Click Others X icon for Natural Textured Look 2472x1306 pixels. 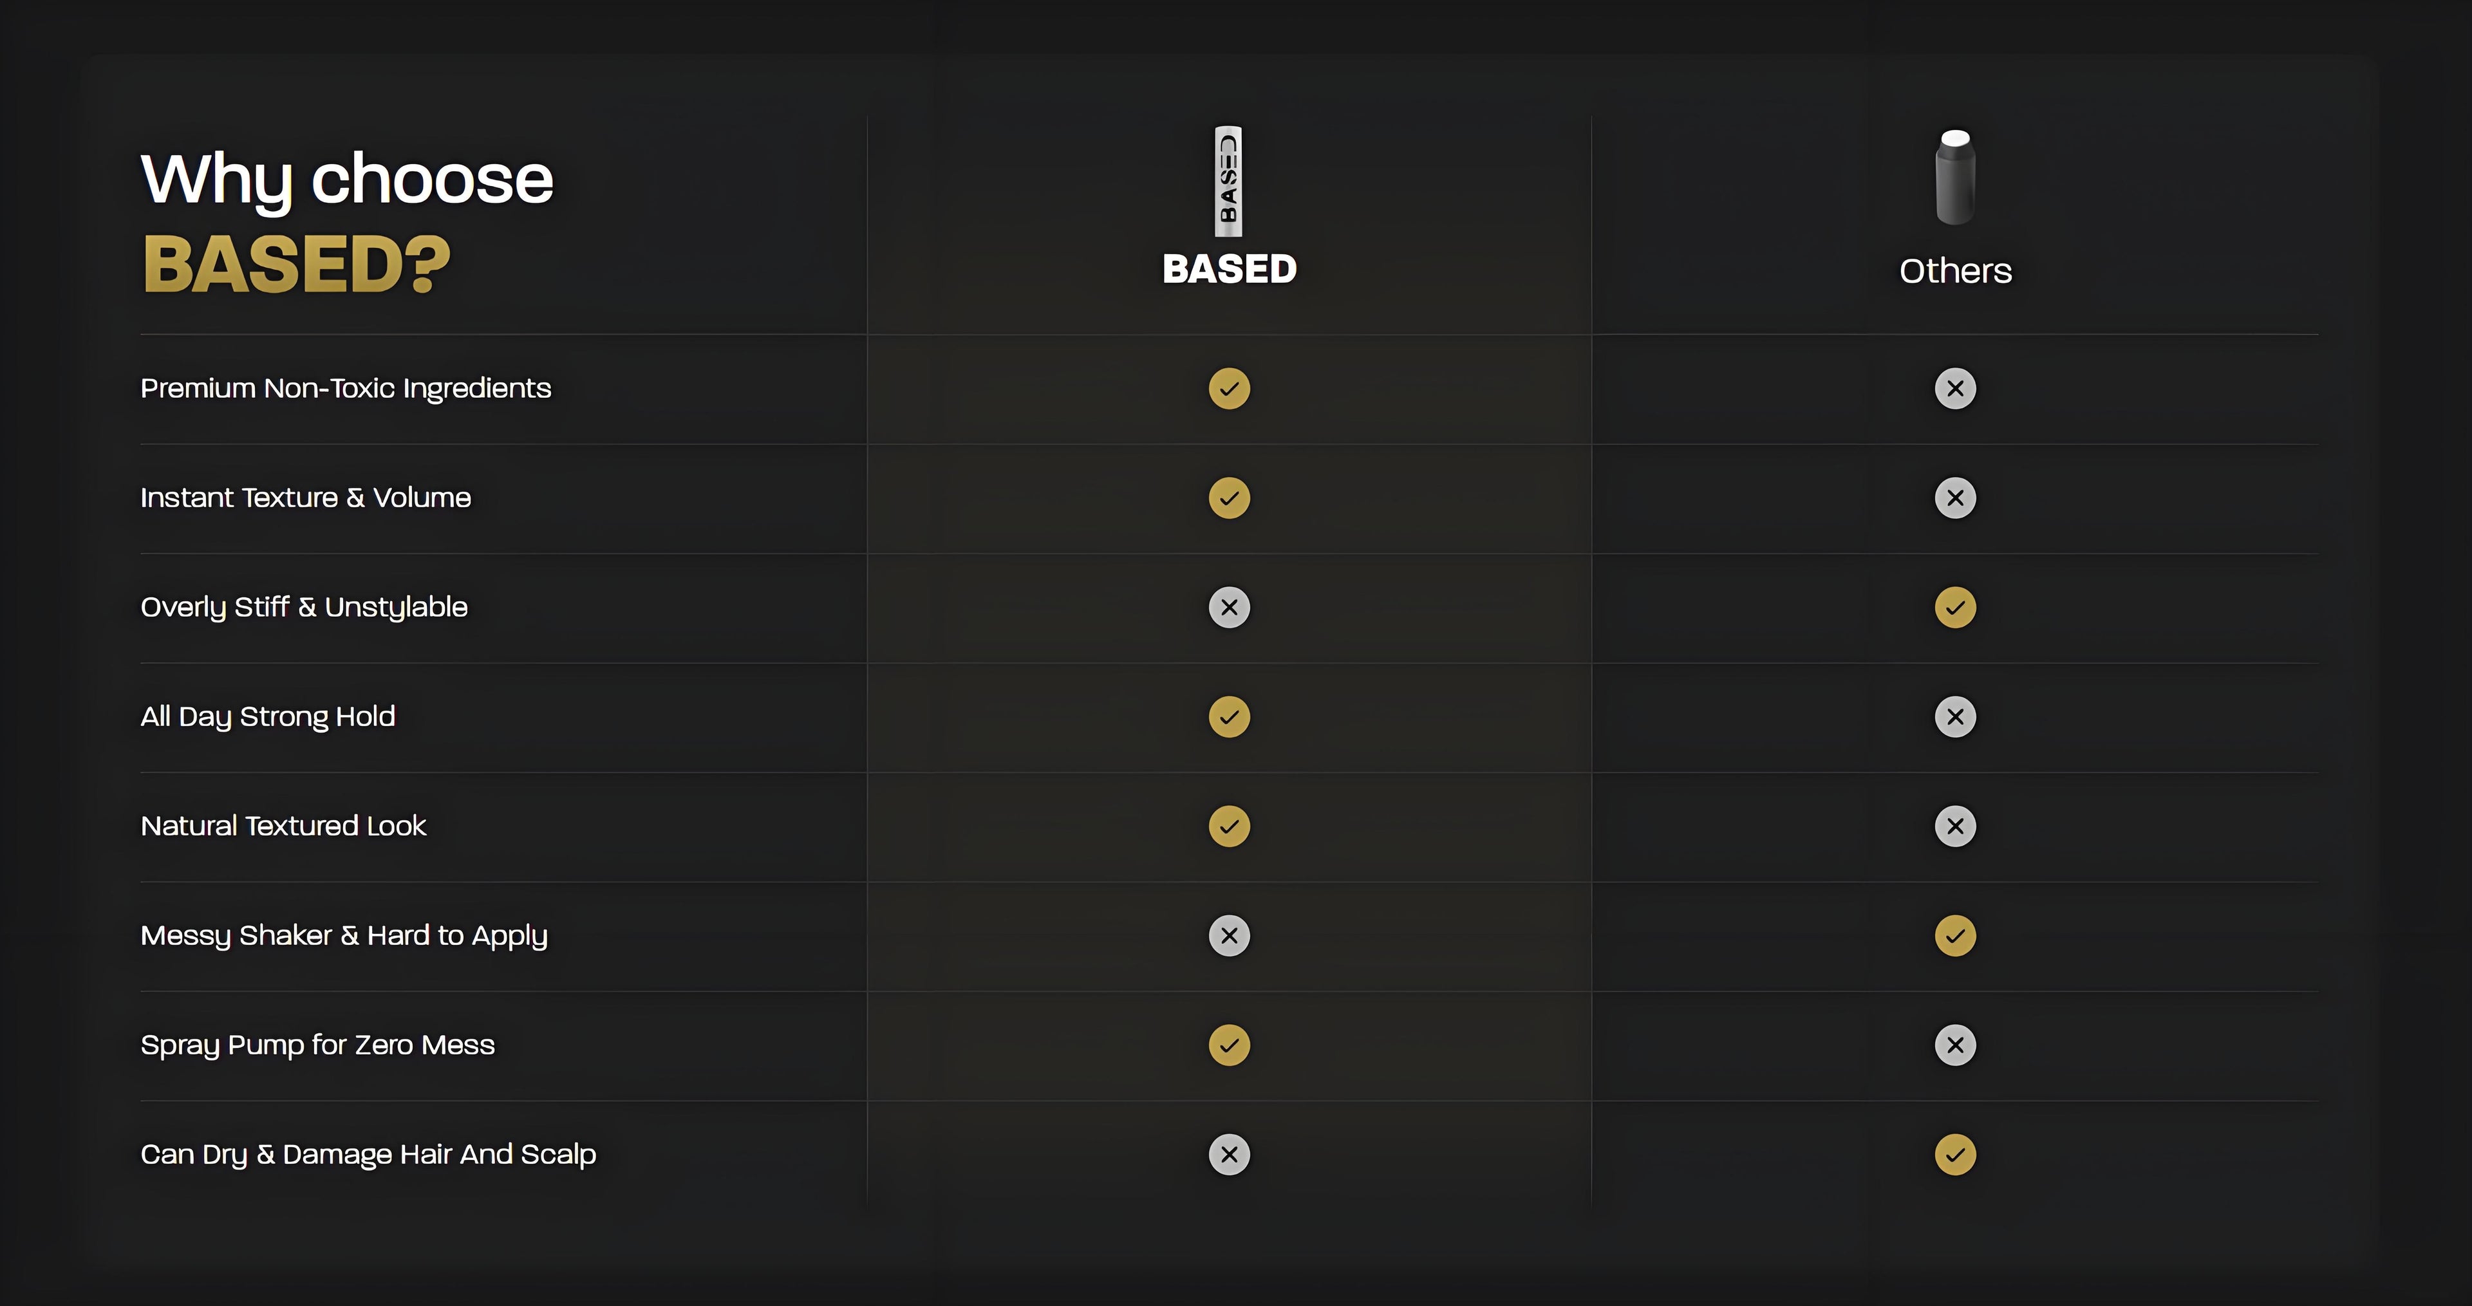pyautogui.click(x=1955, y=826)
